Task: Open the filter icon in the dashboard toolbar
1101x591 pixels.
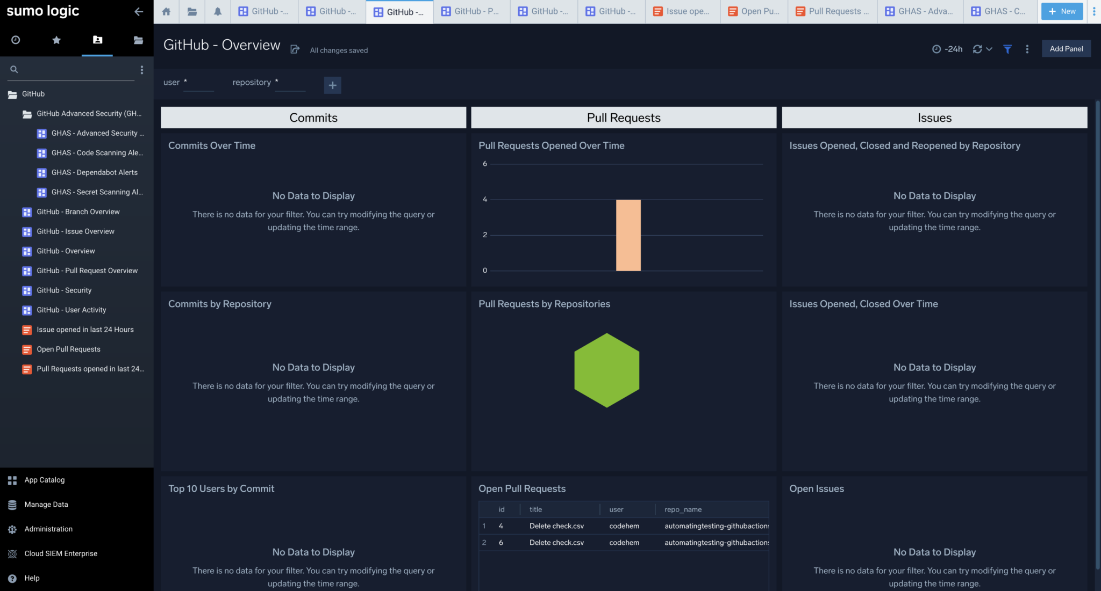Action: click(1007, 49)
